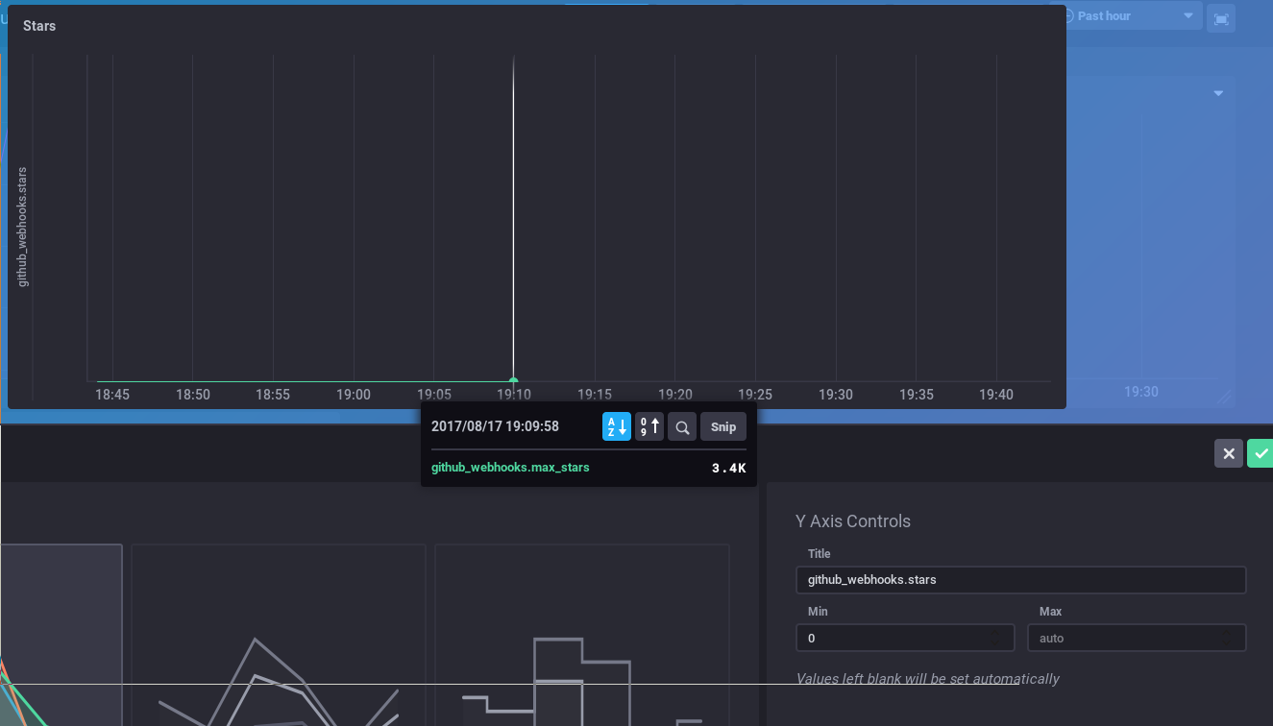Save graph changes with the green checkmark icon
Screen dimensions: 1273x726
pos(1261,453)
